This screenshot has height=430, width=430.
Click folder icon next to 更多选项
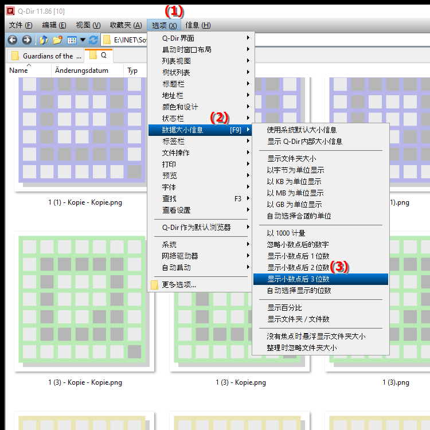coord(154,285)
